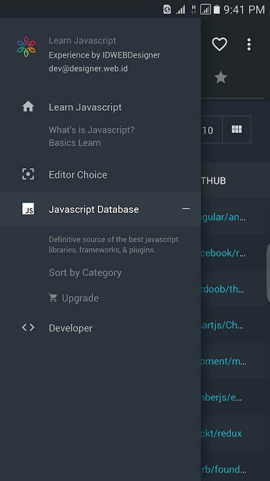
Task: Open Sort by Category option
Action: [x=85, y=272]
